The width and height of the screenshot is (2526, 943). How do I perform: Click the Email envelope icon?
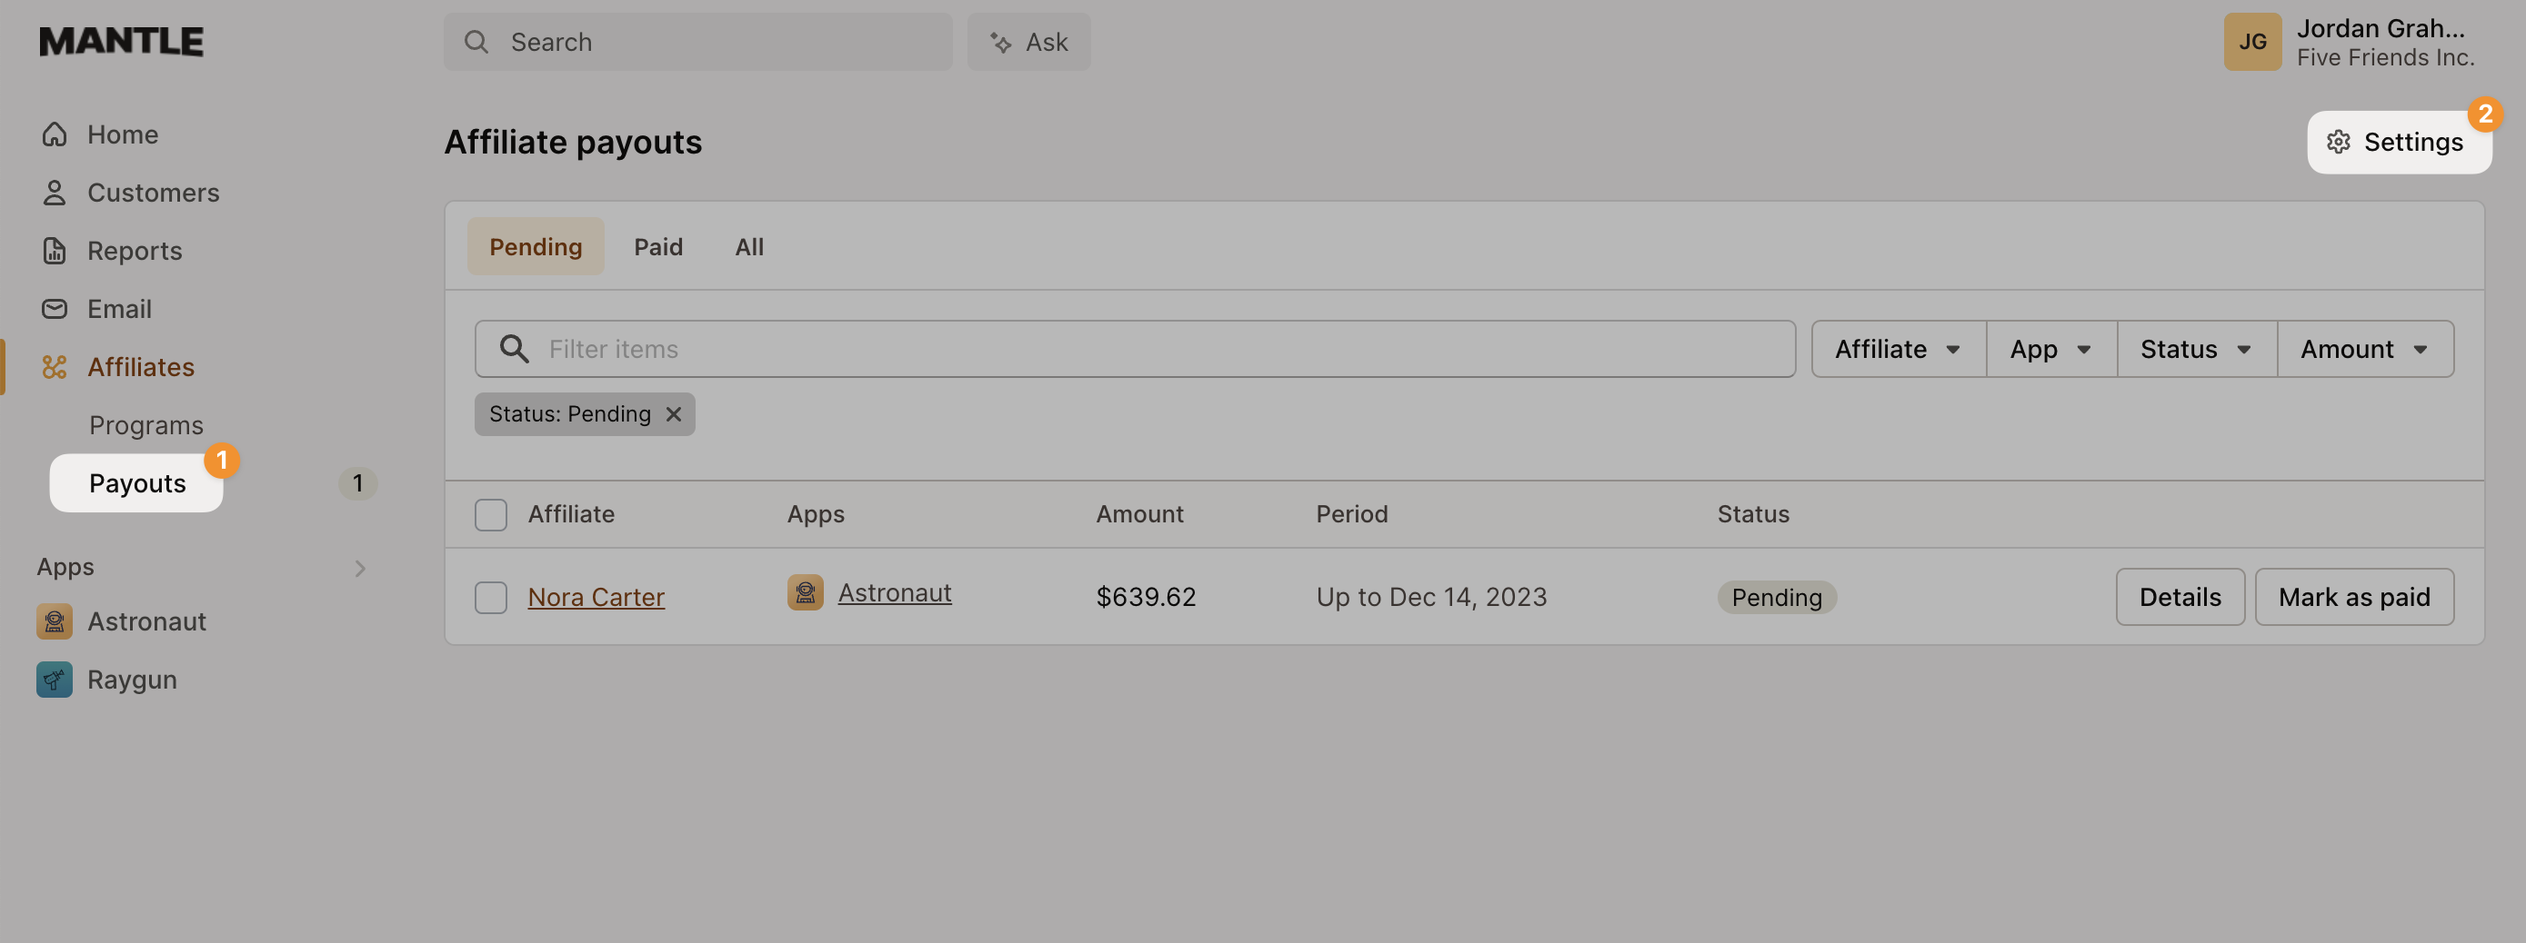point(54,309)
